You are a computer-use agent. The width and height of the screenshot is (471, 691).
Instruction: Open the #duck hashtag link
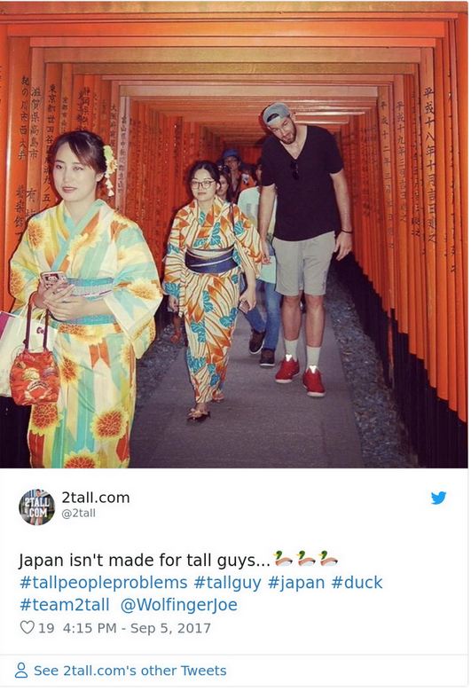pyautogui.click(x=357, y=583)
